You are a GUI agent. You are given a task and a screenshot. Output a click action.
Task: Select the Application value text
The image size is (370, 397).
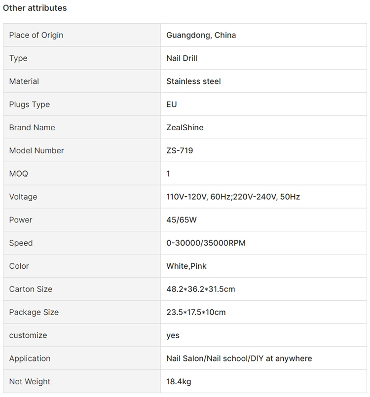click(239, 359)
